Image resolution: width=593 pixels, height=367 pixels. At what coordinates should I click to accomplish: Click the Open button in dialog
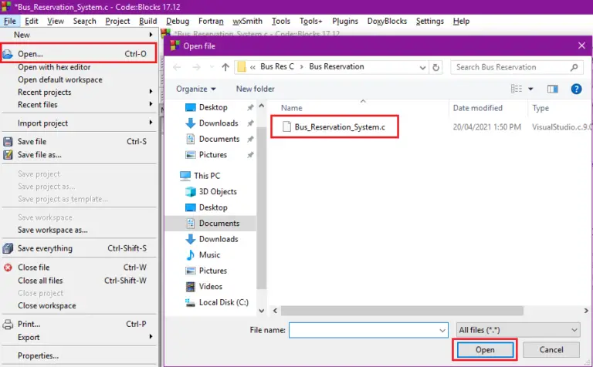[x=485, y=350]
